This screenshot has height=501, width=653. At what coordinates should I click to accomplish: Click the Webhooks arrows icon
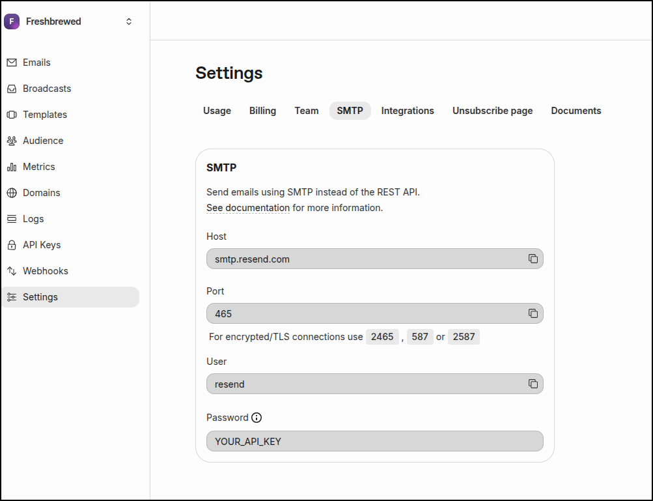tap(12, 271)
